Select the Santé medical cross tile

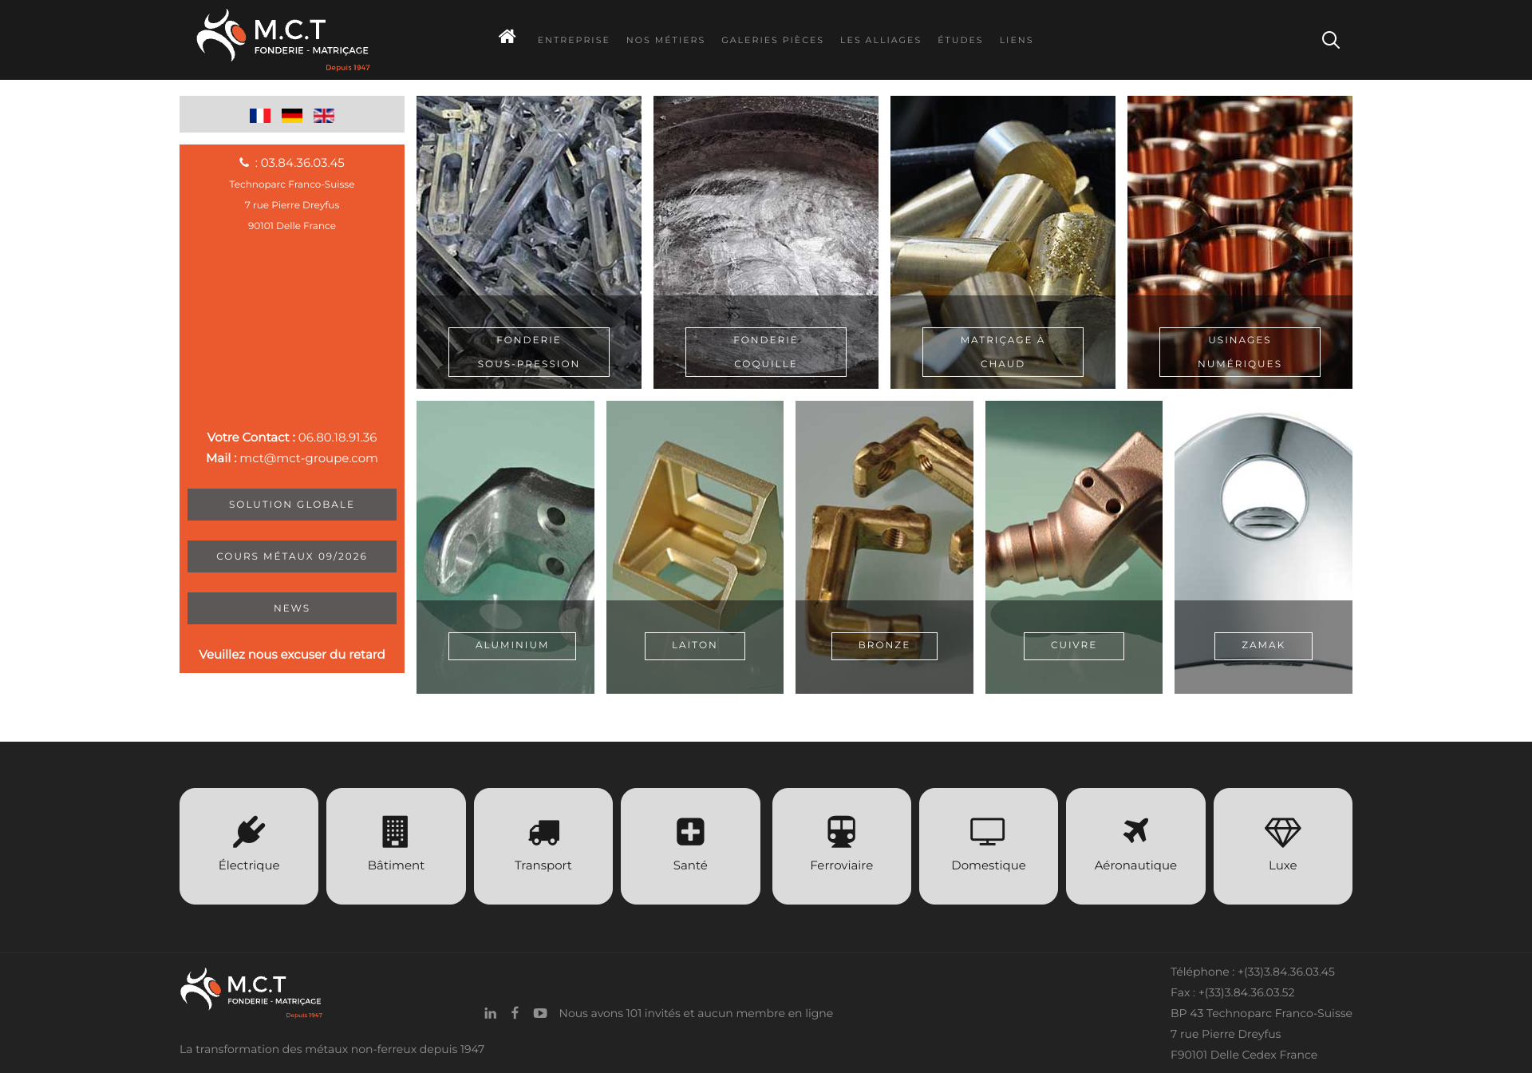pyautogui.click(x=690, y=846)
